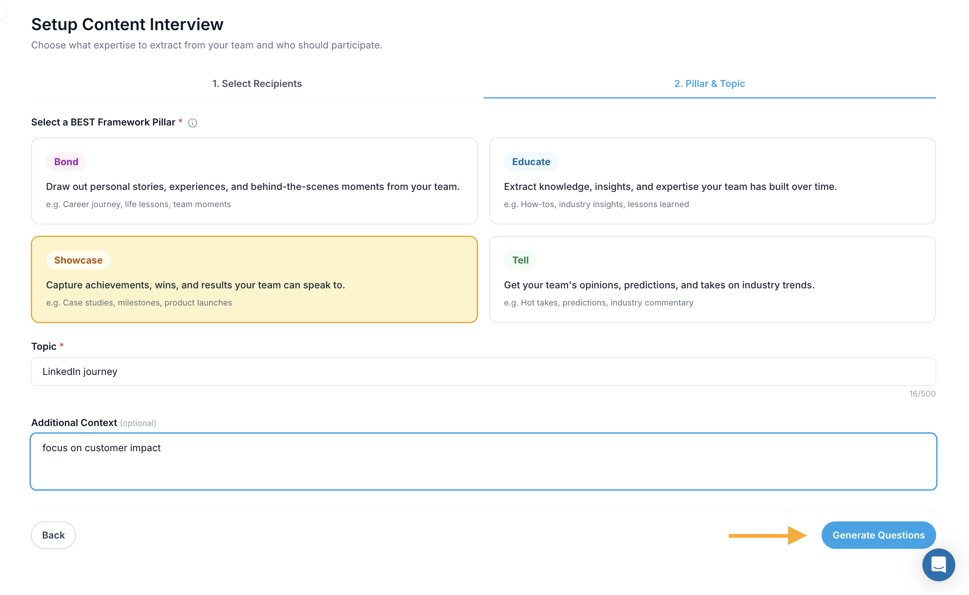The image size is (969, 595).
Task: Click the 'Choose what expertise to extract' subtitle
Action: (207, 45)
